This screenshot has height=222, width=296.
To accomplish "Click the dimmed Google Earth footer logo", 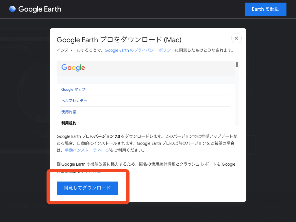I will pyautogui.click(x=27, y=206).
